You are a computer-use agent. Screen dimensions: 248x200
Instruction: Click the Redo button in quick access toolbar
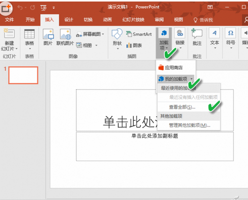(x=32, y=8)
